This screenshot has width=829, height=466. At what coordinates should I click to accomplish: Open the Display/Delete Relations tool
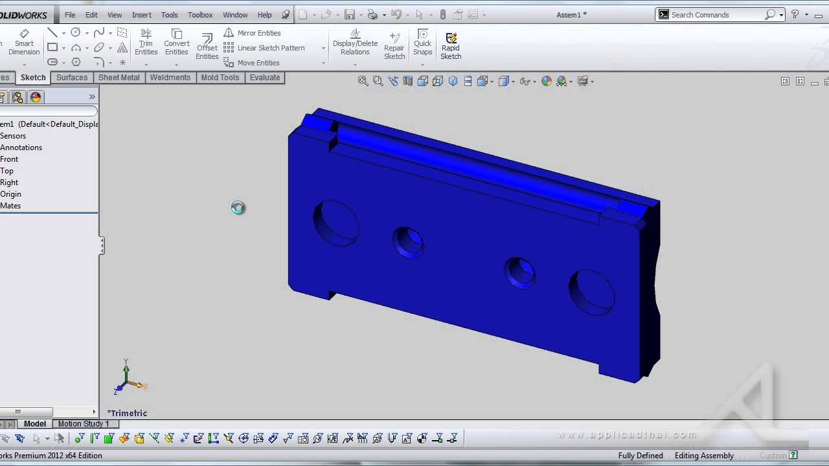[x=355, y=43]
